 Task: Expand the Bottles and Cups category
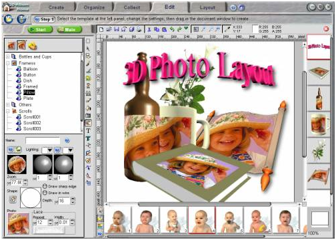coord(8,57)
